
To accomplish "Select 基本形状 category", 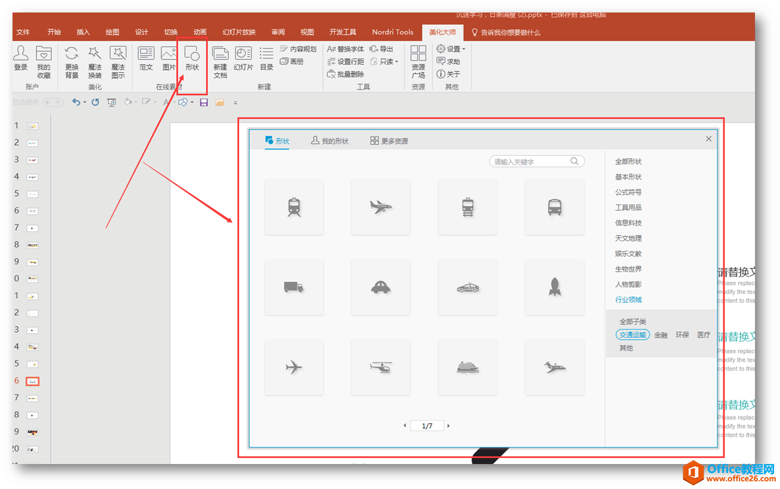I will [x=628, y=177].
